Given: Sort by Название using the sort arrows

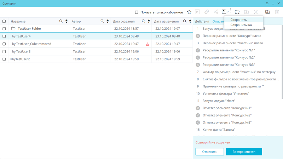Looking at the screenshot, I should (67, 21).
